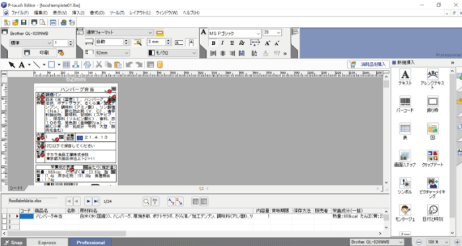The image size is (462, 246).
Task: Click the Cut scissors icon
Action: pyautogui.click(x=99, y=65)
